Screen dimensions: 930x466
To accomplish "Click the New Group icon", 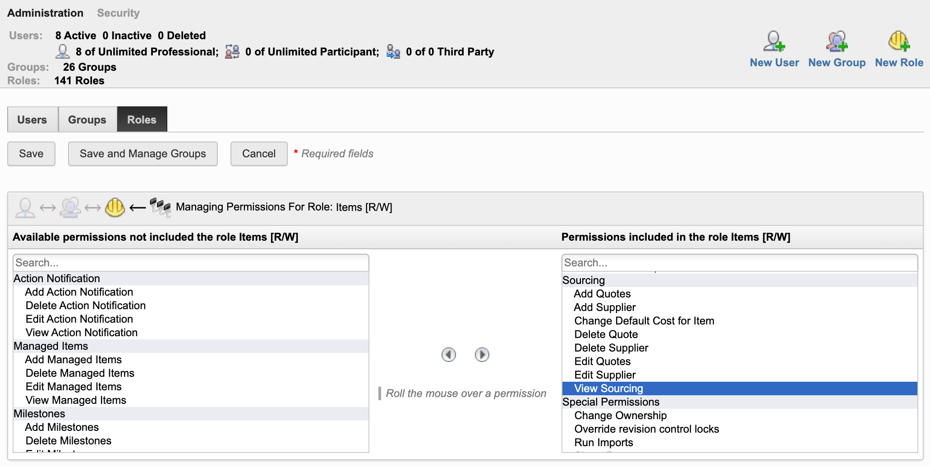I will click(x=837, y=41).
